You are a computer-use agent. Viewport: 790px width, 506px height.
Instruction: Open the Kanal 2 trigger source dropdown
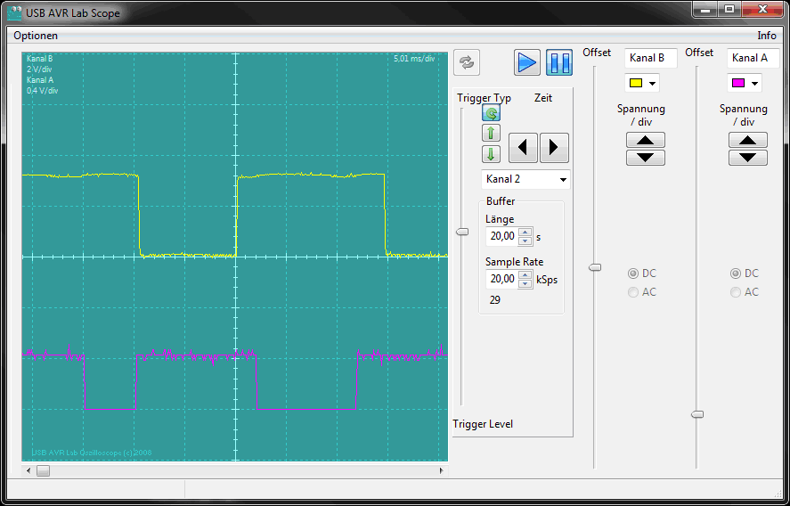pyautogui.click(x=526, y=179)
